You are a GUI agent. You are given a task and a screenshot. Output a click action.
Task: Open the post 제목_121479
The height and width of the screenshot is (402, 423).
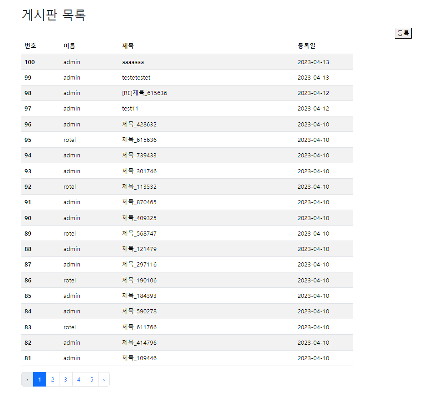(x=139, y=249)
